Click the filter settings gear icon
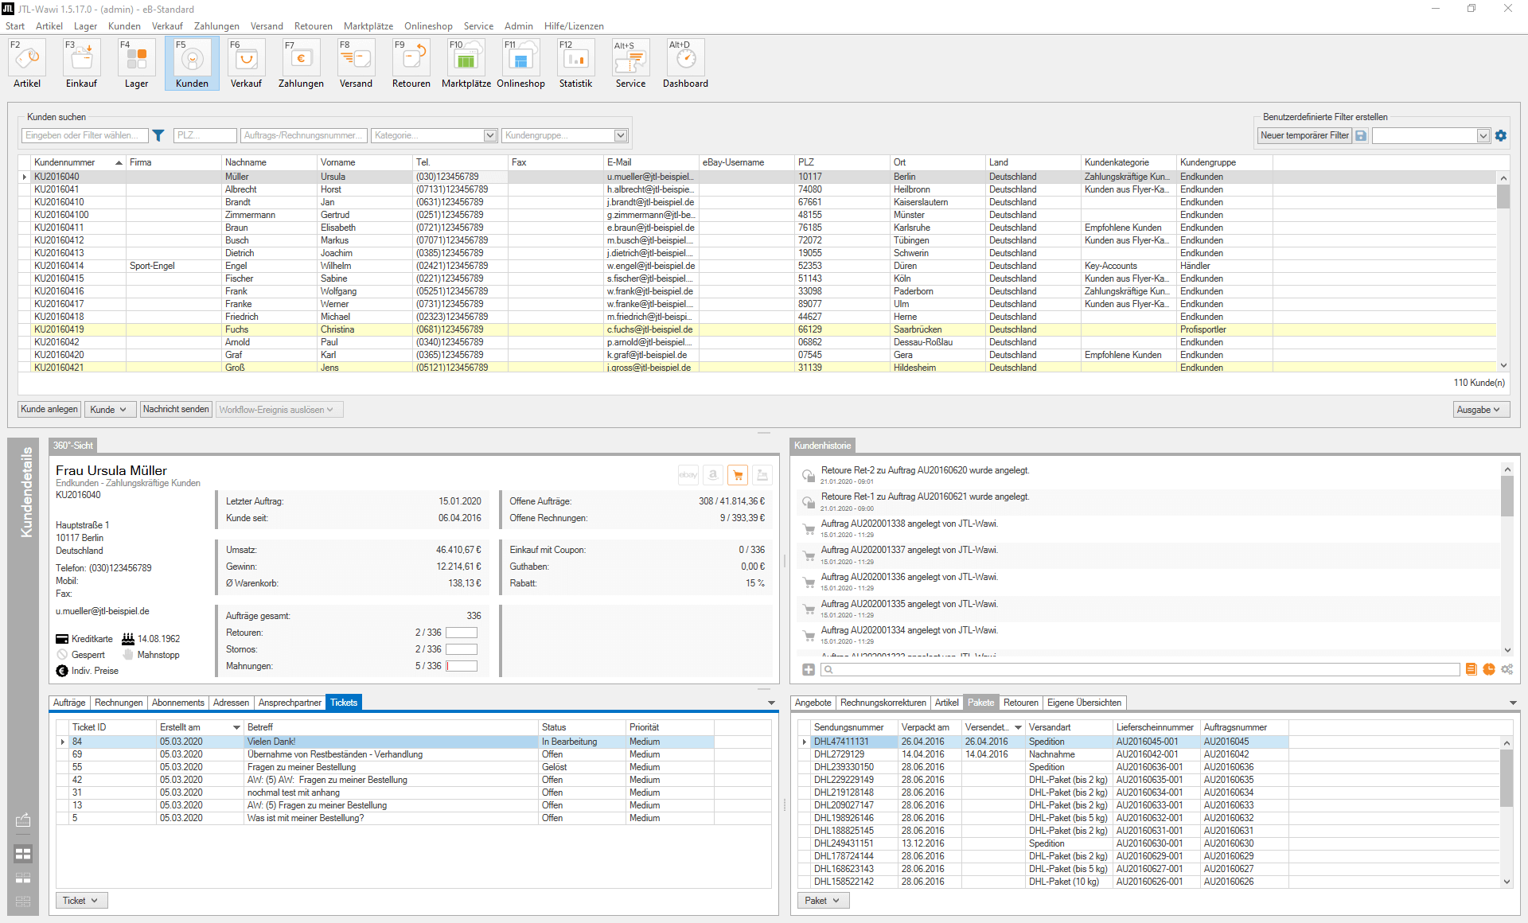 pos(1501,135)
